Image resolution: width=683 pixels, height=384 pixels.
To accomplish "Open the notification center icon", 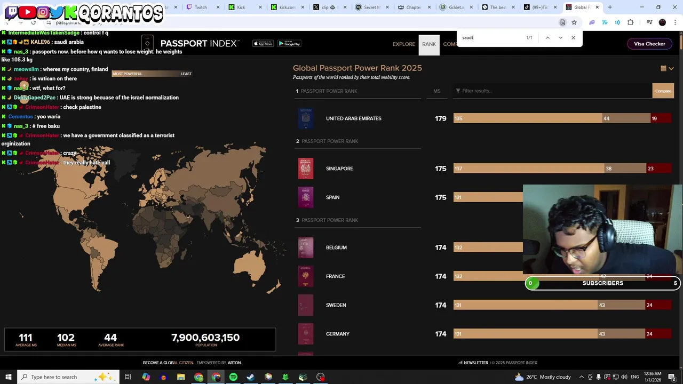I will tap(672, 377).
